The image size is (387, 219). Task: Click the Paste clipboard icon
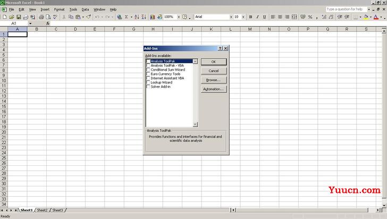(78, 17)
